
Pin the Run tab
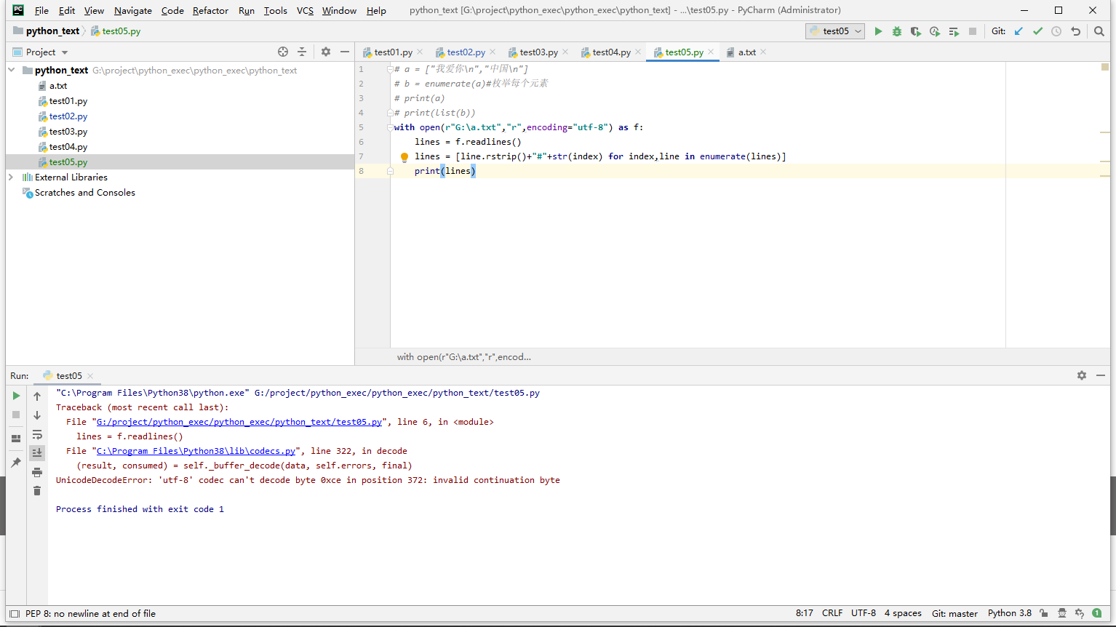pyautogui.click(x=16, y=463)
